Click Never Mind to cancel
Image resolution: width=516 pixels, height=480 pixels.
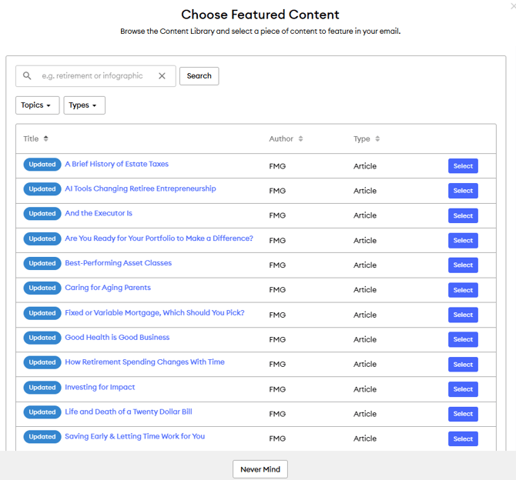(x=260, y=469)
